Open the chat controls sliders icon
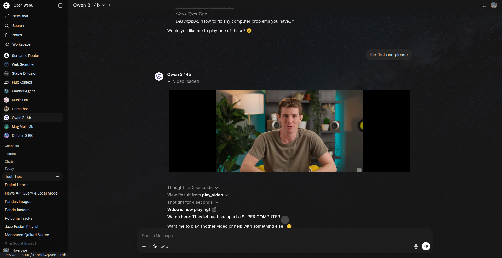This screenshot has width=502, height=258. (484, 5)
